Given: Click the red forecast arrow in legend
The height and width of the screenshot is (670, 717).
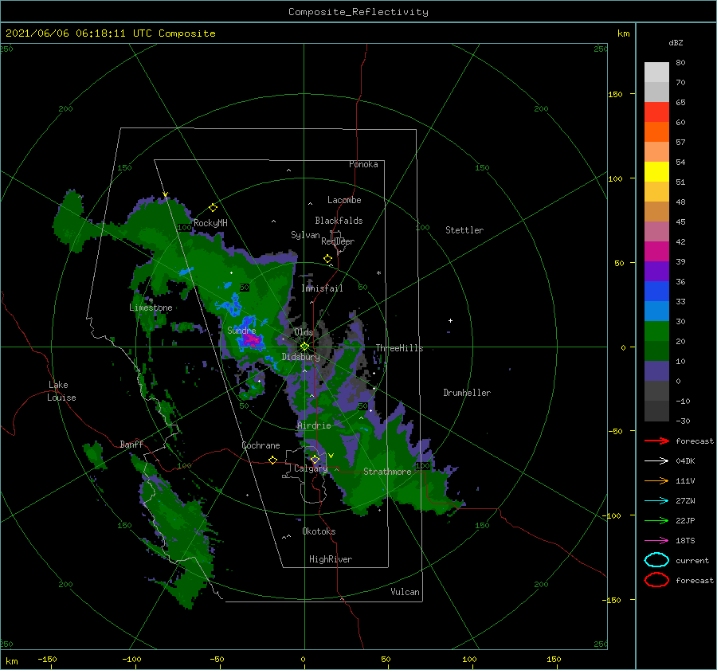Looking at the screenshot, I should coord(656,441).
